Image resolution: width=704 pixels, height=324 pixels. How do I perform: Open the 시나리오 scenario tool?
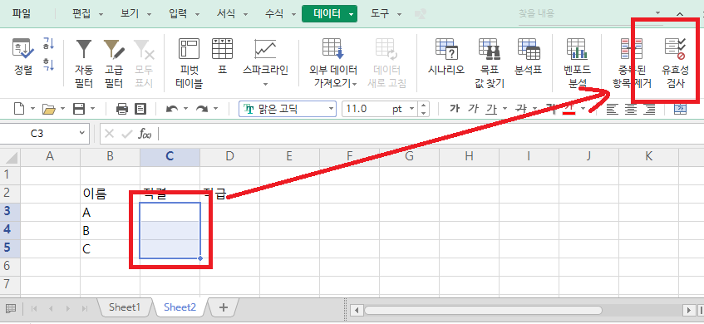(x=446, y=57)
